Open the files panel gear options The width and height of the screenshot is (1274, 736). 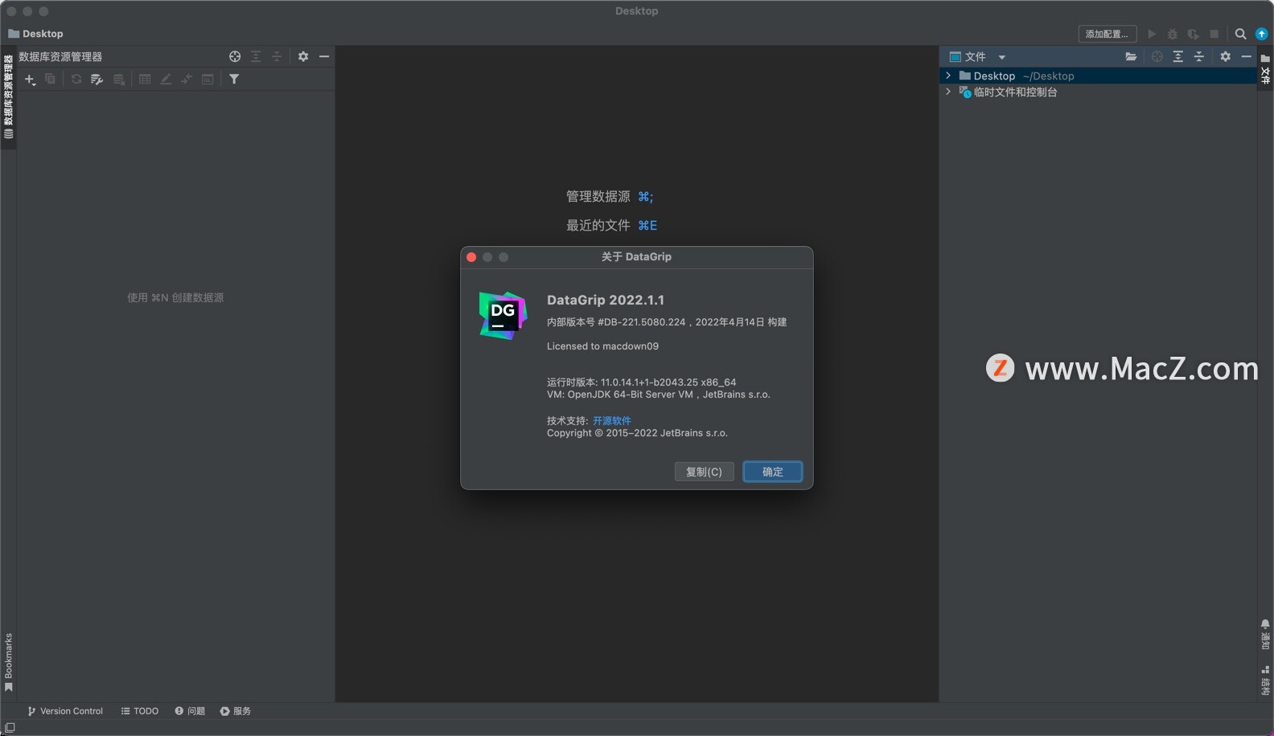(1226, 56)
